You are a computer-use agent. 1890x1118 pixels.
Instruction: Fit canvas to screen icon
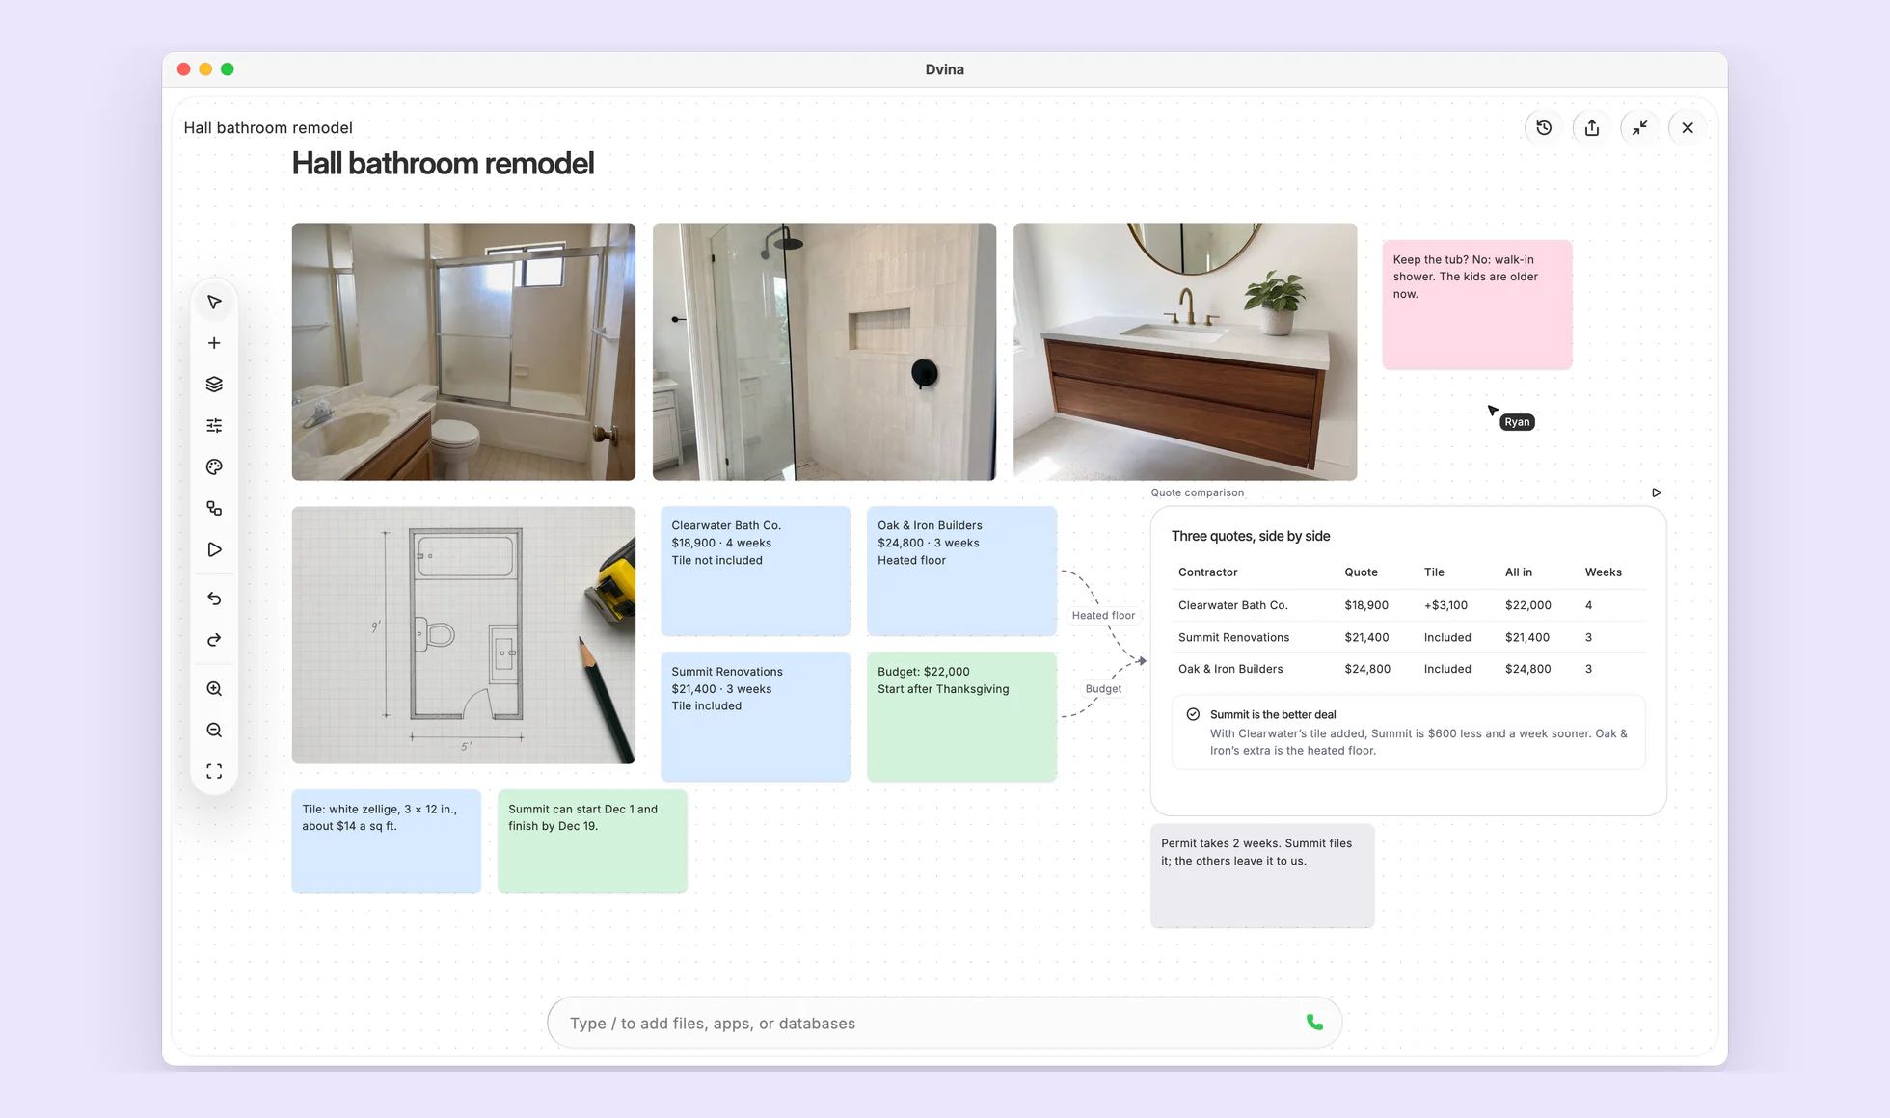point(214,771)
